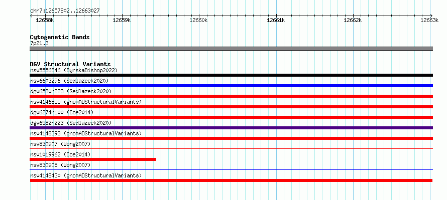Select the red dgv6580n223 variant bar
447x200 pixels.
pos(231,96)
